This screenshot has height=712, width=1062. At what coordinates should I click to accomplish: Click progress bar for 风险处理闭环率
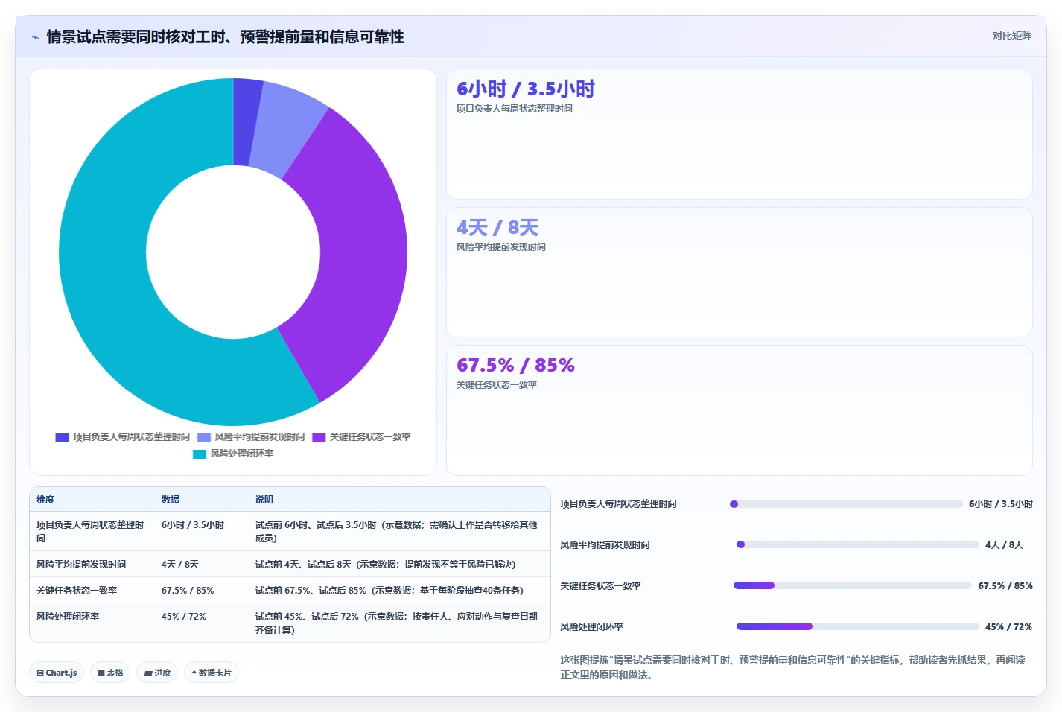point(857,626)
